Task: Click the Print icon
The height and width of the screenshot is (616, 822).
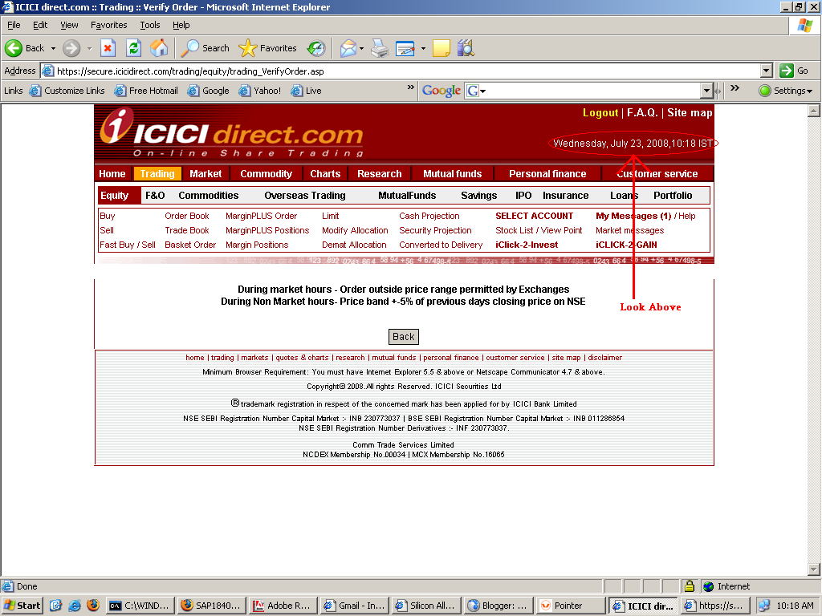Action: (380, 48)
